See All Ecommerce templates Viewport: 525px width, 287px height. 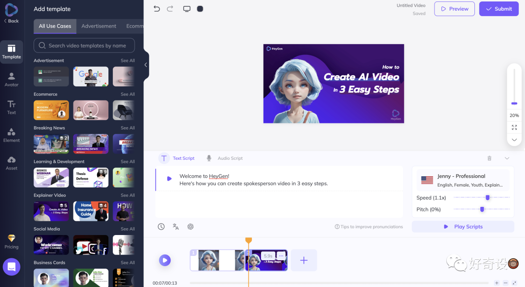pos(128,94)
